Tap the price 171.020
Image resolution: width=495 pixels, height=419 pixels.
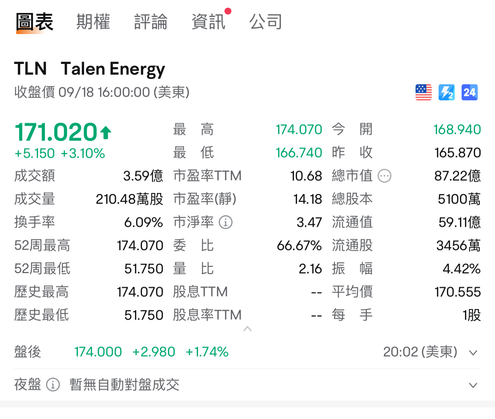[x=56, y=132]
